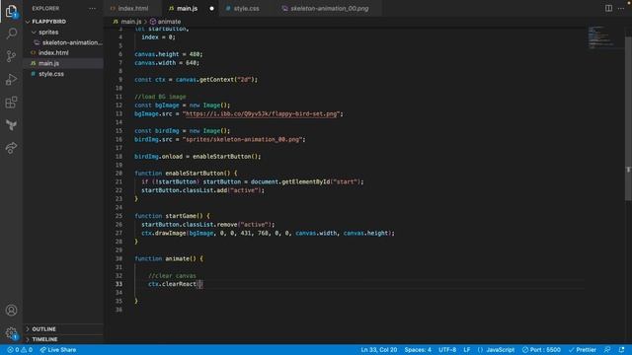Change end of line sequence LF
Image resolution: width=632 pixels, height=355 pixels.
467,350
